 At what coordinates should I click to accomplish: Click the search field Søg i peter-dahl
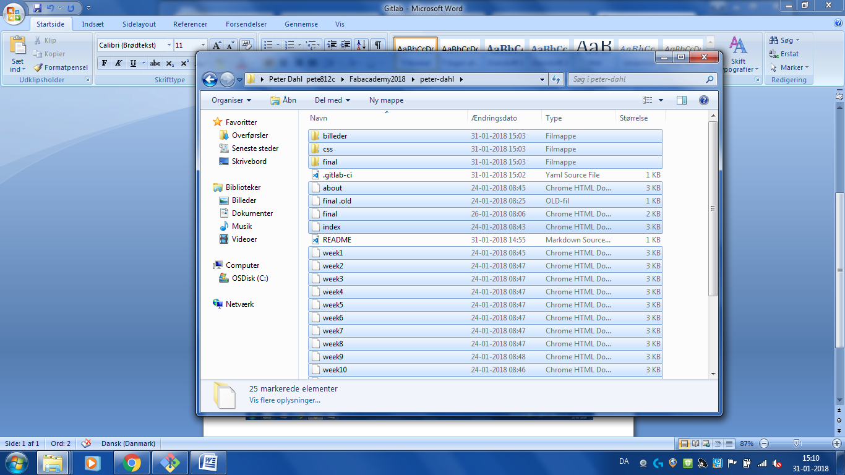coord(642,79)
